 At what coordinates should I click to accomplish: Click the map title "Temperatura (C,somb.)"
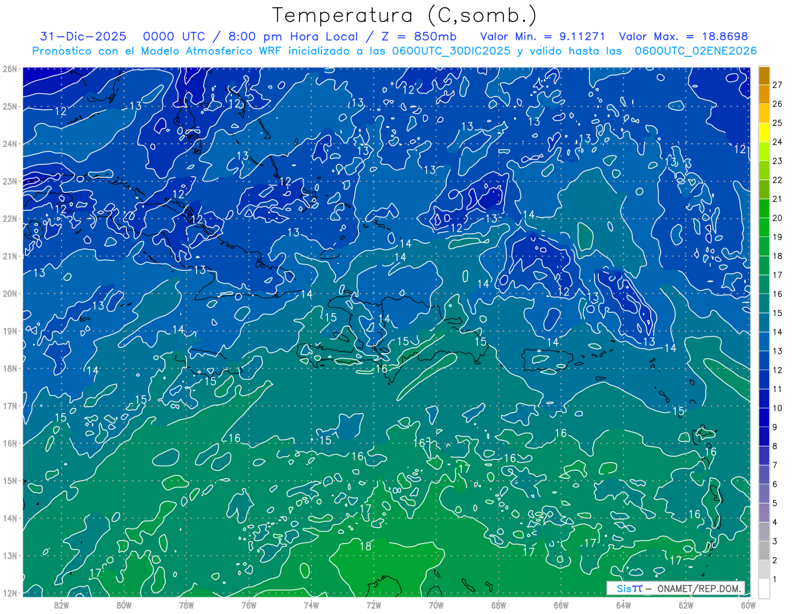point(405,15)
